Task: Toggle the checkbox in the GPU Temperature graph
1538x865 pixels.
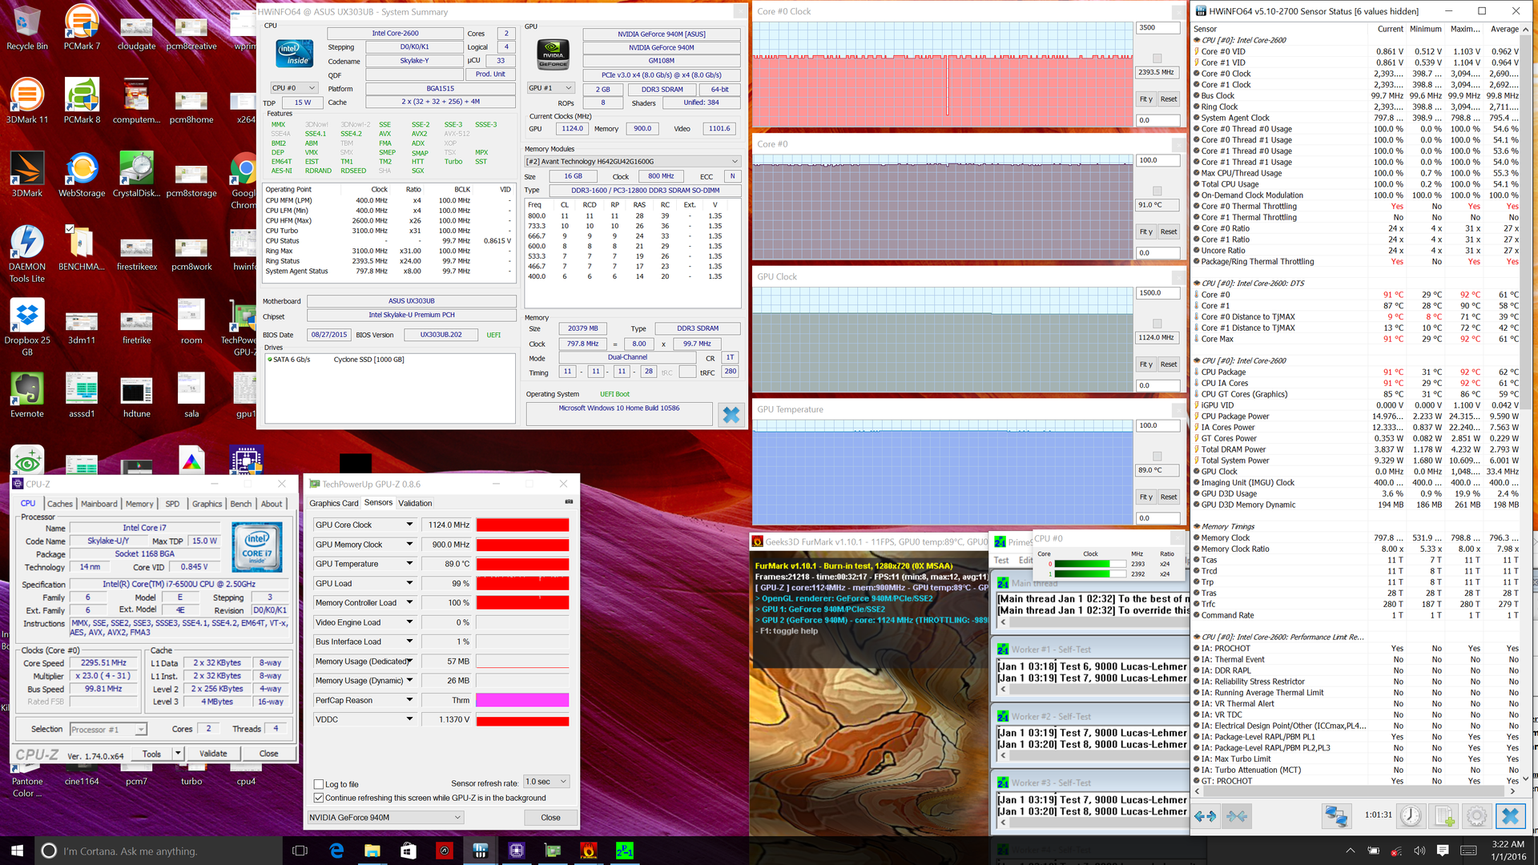Action: (1157, 457)
